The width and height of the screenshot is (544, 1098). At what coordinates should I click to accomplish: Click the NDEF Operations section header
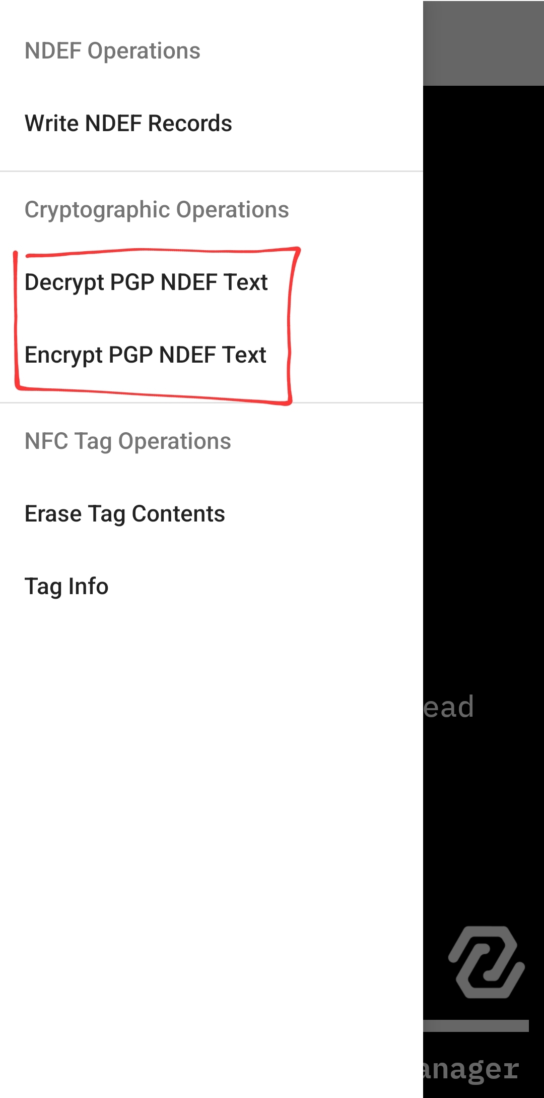(x=112, y=51)
